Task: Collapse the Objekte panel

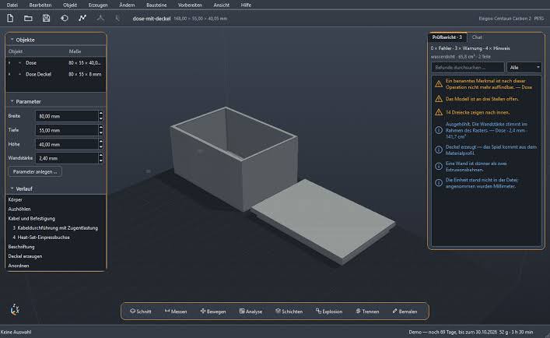Action: pos(12,40)
